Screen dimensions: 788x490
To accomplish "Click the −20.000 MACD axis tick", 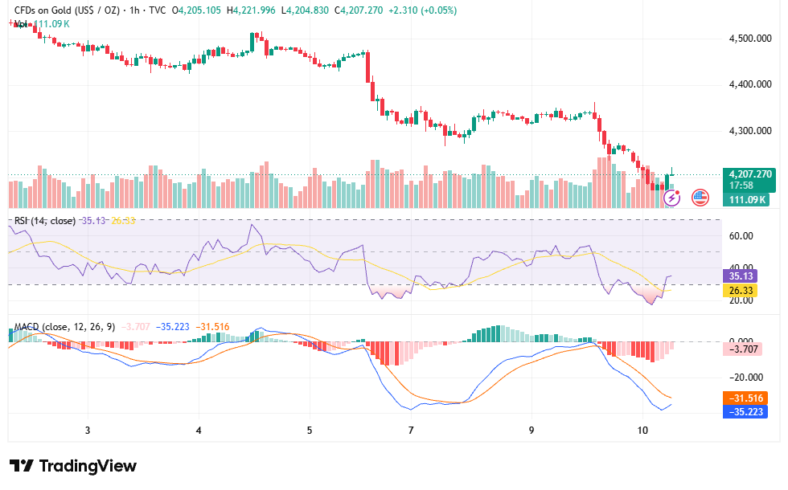I will (x=746, y=378).
